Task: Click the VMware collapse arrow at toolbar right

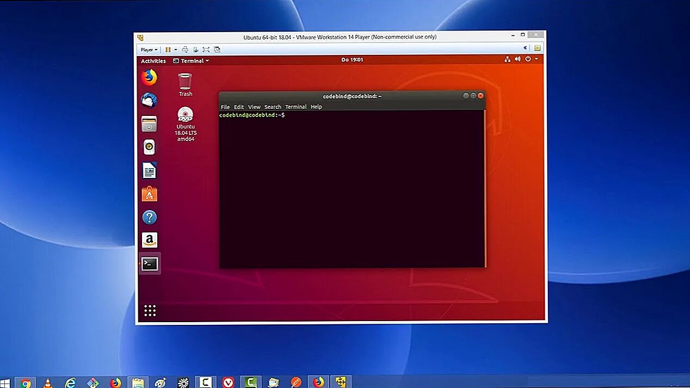Action: pos(525,48)
